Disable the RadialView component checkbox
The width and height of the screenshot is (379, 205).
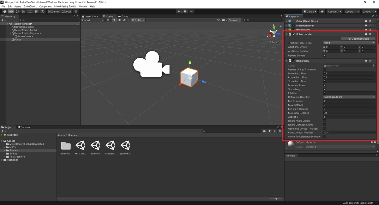point(294,61)
